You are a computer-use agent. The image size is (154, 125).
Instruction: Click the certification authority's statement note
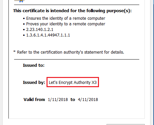68,52
